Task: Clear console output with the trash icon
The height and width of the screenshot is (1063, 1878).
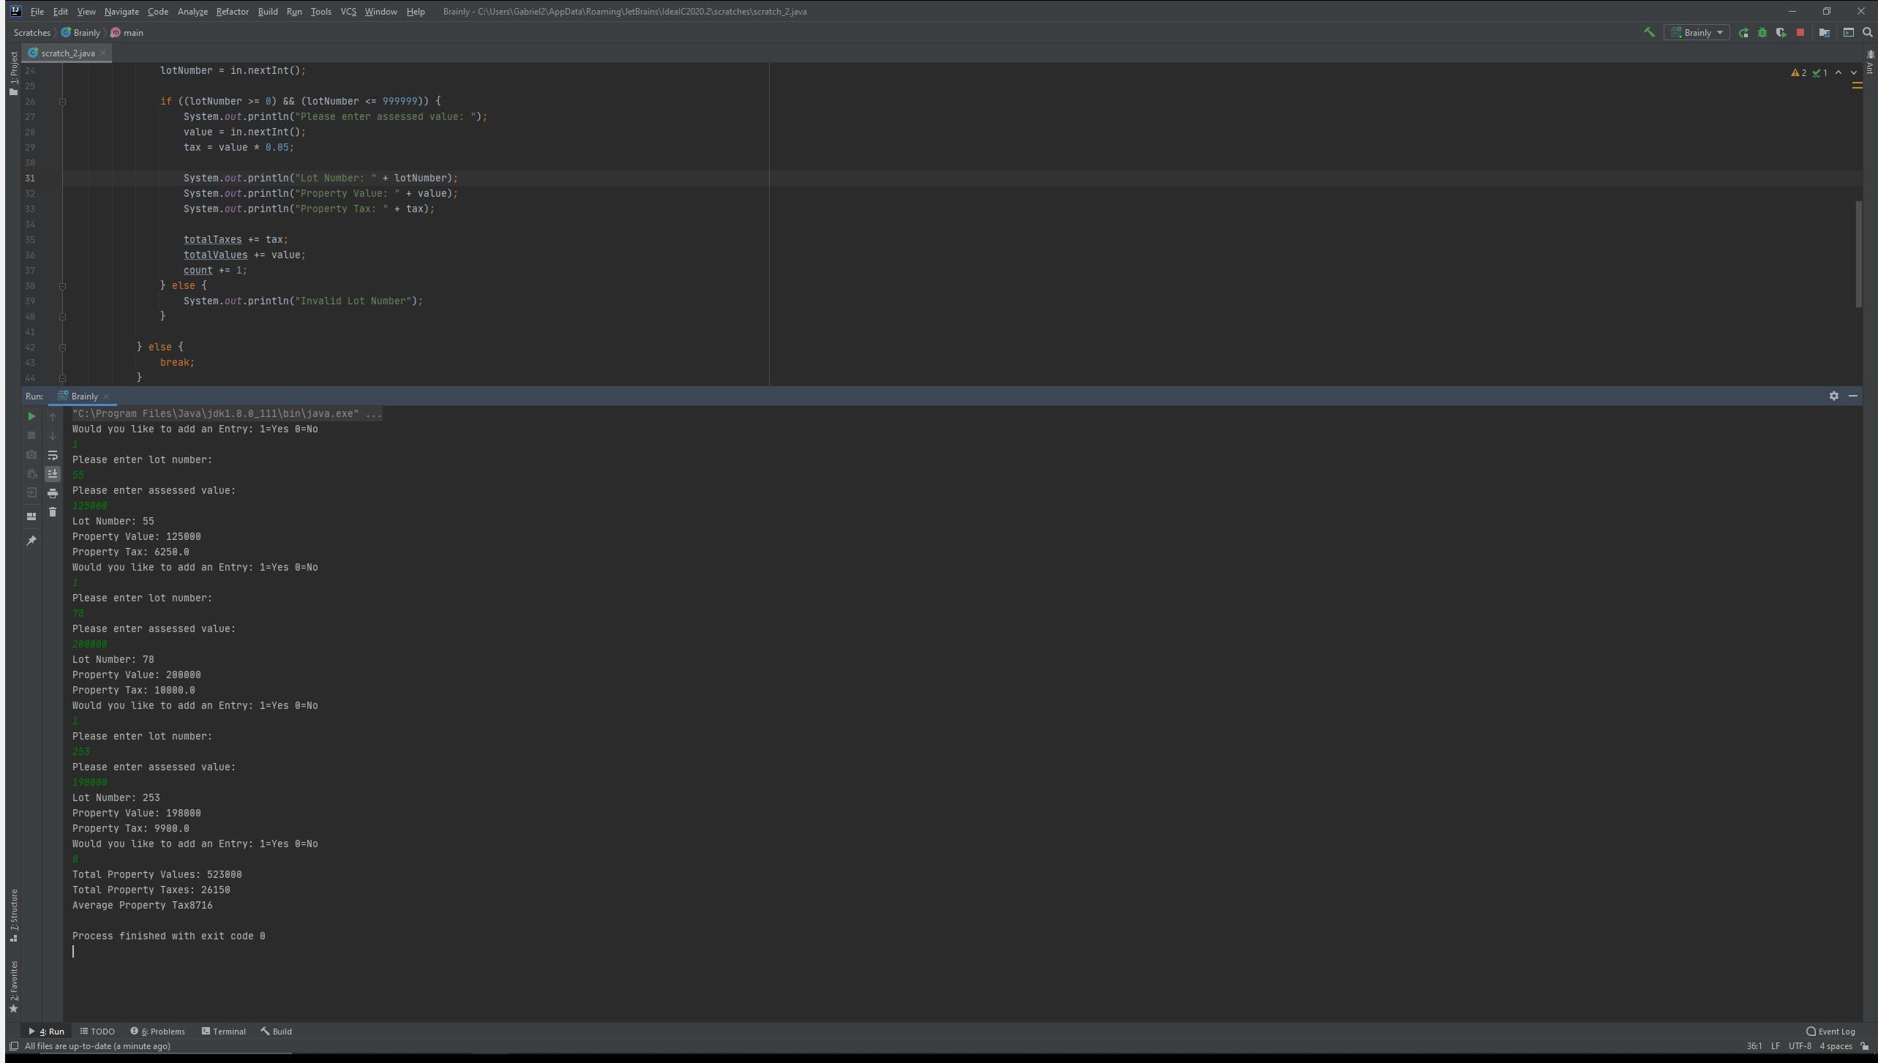Action: 53,512
